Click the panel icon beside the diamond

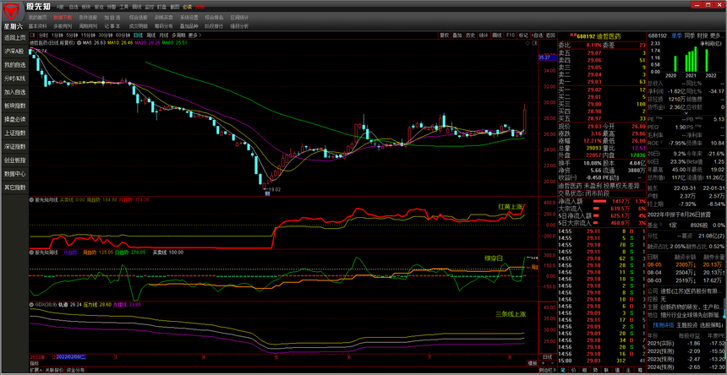click(x=534, y=42)
